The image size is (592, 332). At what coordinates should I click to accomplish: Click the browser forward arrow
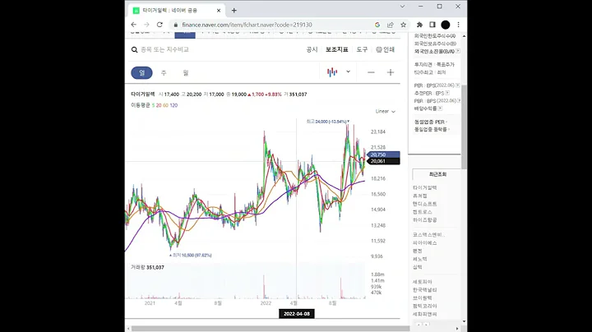(x=146, y=25)
